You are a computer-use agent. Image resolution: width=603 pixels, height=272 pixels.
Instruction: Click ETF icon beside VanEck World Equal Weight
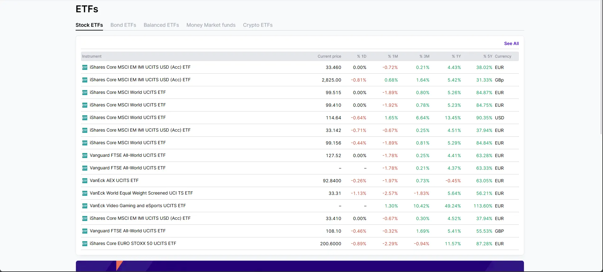coord(85,193)
